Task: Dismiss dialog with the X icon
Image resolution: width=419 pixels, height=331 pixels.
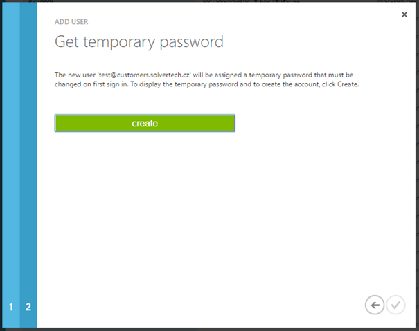Action: [x=404, y=15]
